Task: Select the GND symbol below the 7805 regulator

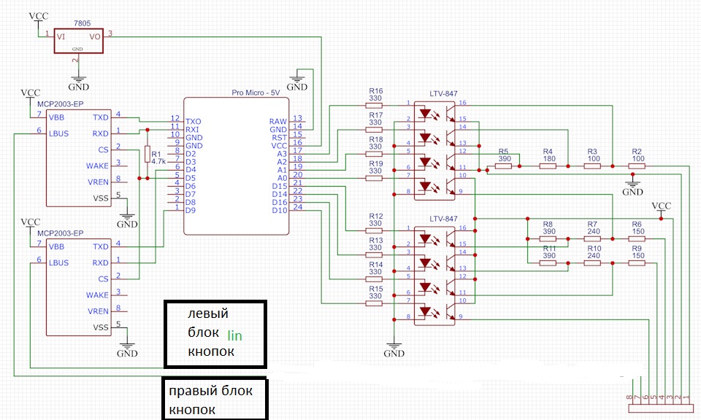Action: (79, 83)
